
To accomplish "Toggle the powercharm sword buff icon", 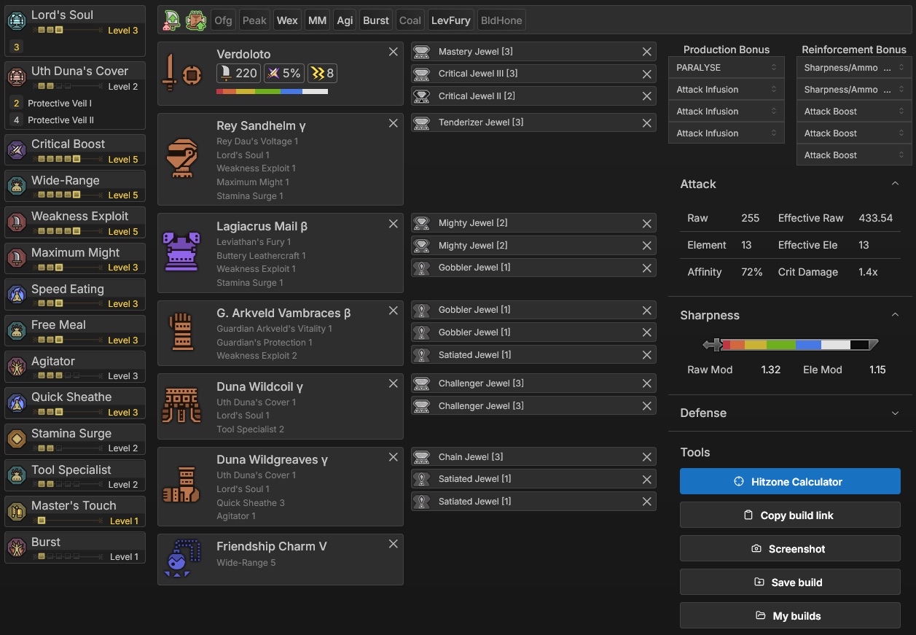I will [x=172, y=20].
